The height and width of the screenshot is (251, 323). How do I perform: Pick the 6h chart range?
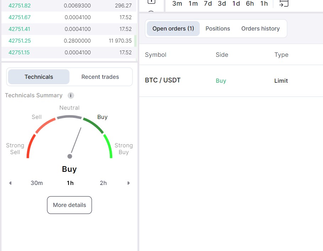[250, 4]
